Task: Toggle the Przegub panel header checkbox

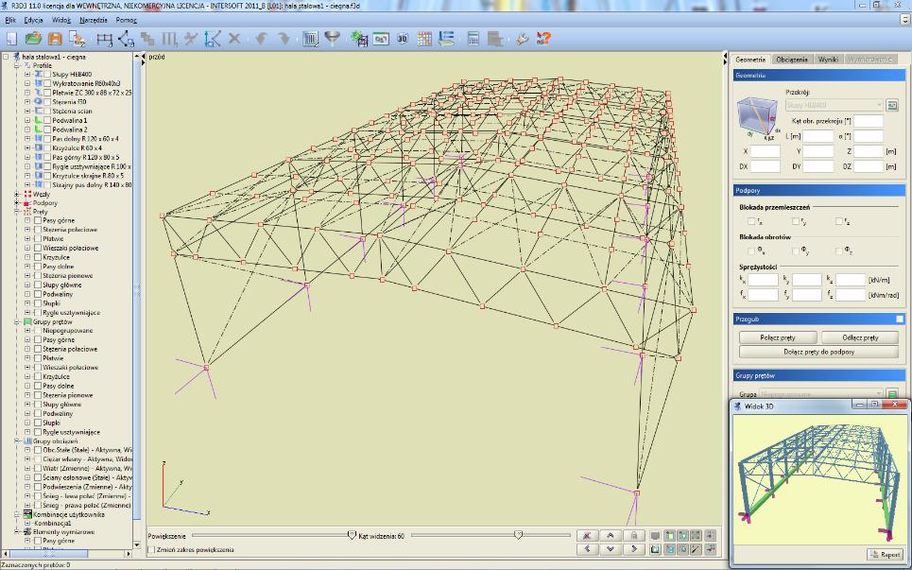Action: (x=899, y=320)
